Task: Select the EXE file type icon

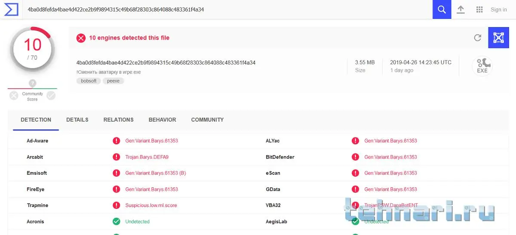Action: pyautogui.click(x=482, y=66)
